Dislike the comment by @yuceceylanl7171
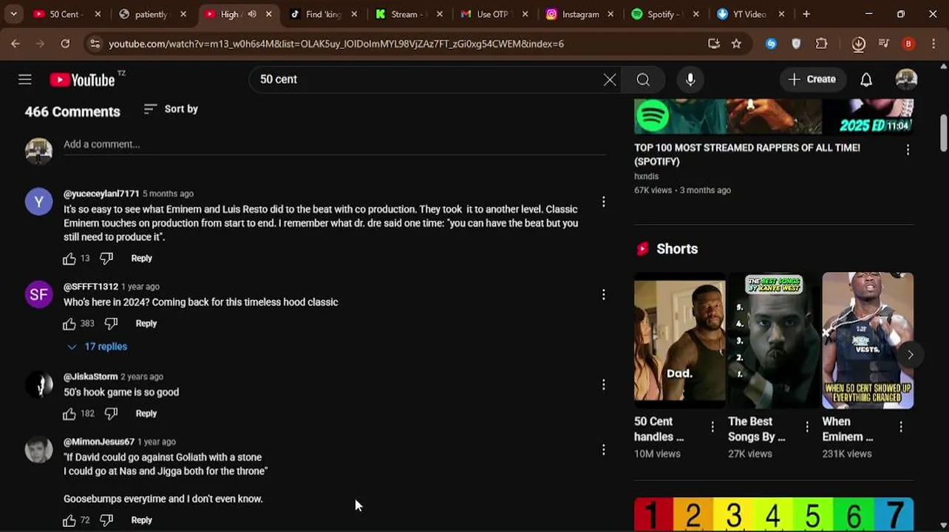Viewport: 949px width, 532px height. 106,259
